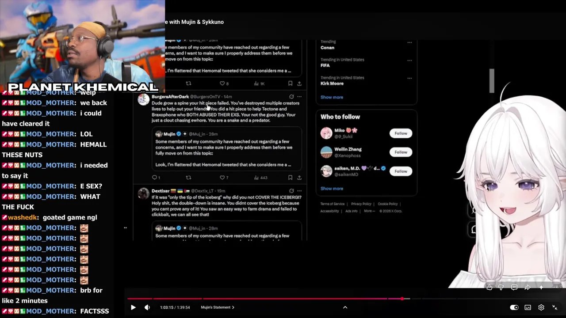This screenshot has height=318, width=566.
Task: Open the Grok icon on BurgersAfterDark's tweet
Action: (x=291, y=96)
